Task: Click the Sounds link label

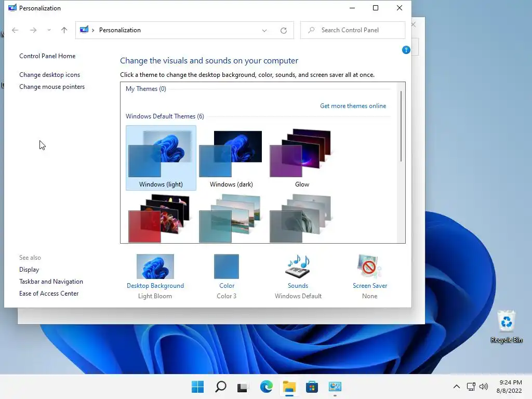Action: [298, 286]
